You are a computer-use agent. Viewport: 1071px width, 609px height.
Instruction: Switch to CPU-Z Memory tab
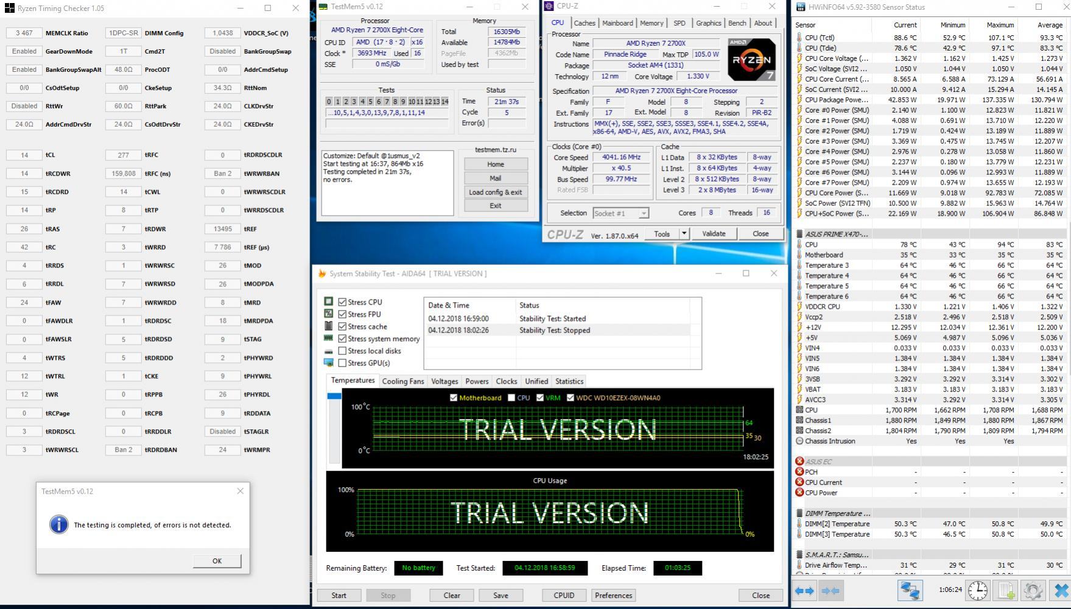pos(651,23)
